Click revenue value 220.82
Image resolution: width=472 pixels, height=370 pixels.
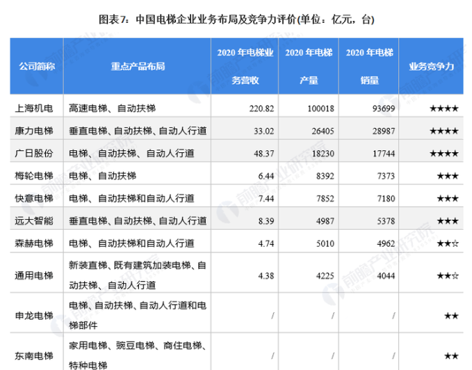[261, 108]
